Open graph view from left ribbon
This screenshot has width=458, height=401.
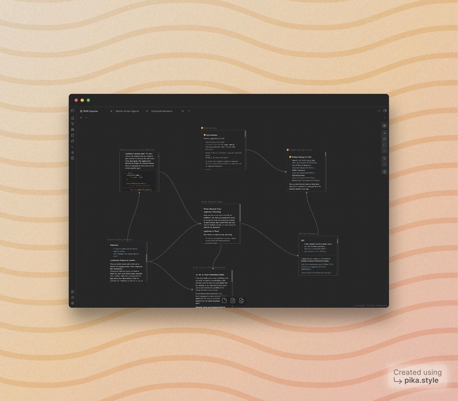(x=73, y=124)
